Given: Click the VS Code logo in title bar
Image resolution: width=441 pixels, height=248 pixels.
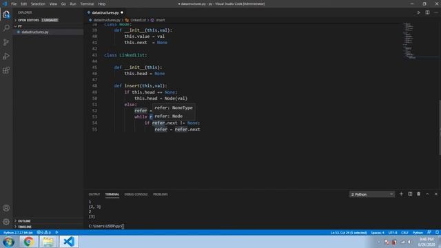Looking at the screenshot, I should [5, 4].
